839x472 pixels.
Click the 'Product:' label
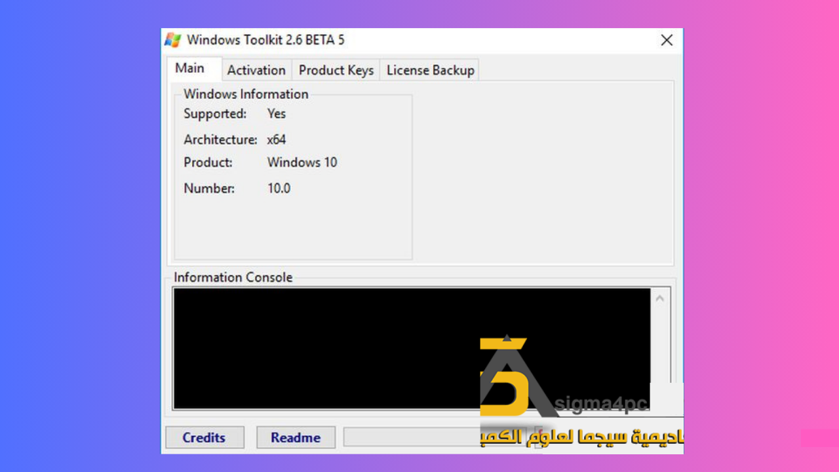(208, 163)
